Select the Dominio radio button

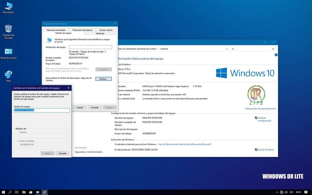coord(18,132)
